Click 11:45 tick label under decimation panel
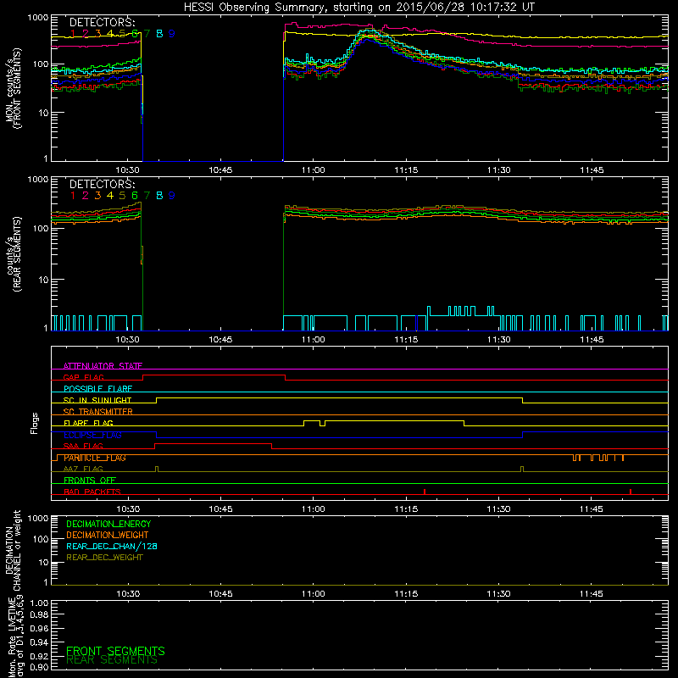Screen dimensions: 678x678 pos(591,594)
